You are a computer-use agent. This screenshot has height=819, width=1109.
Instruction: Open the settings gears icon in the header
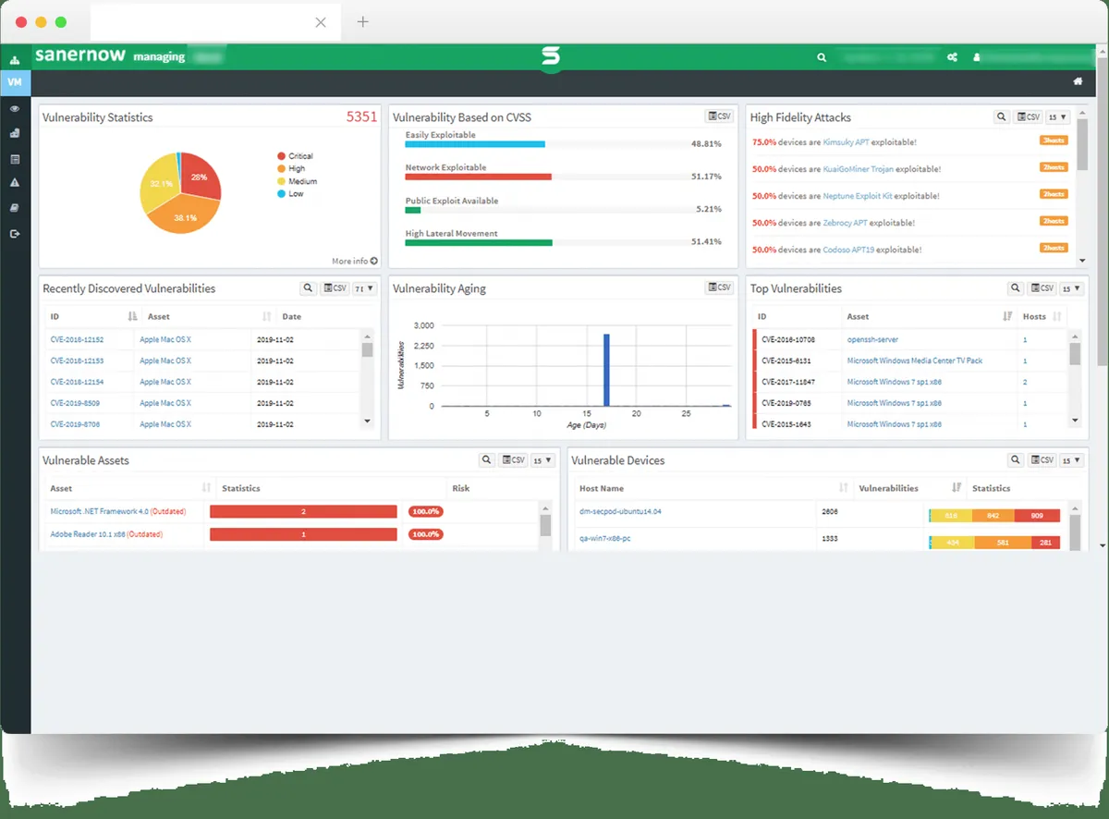point(952,57)
